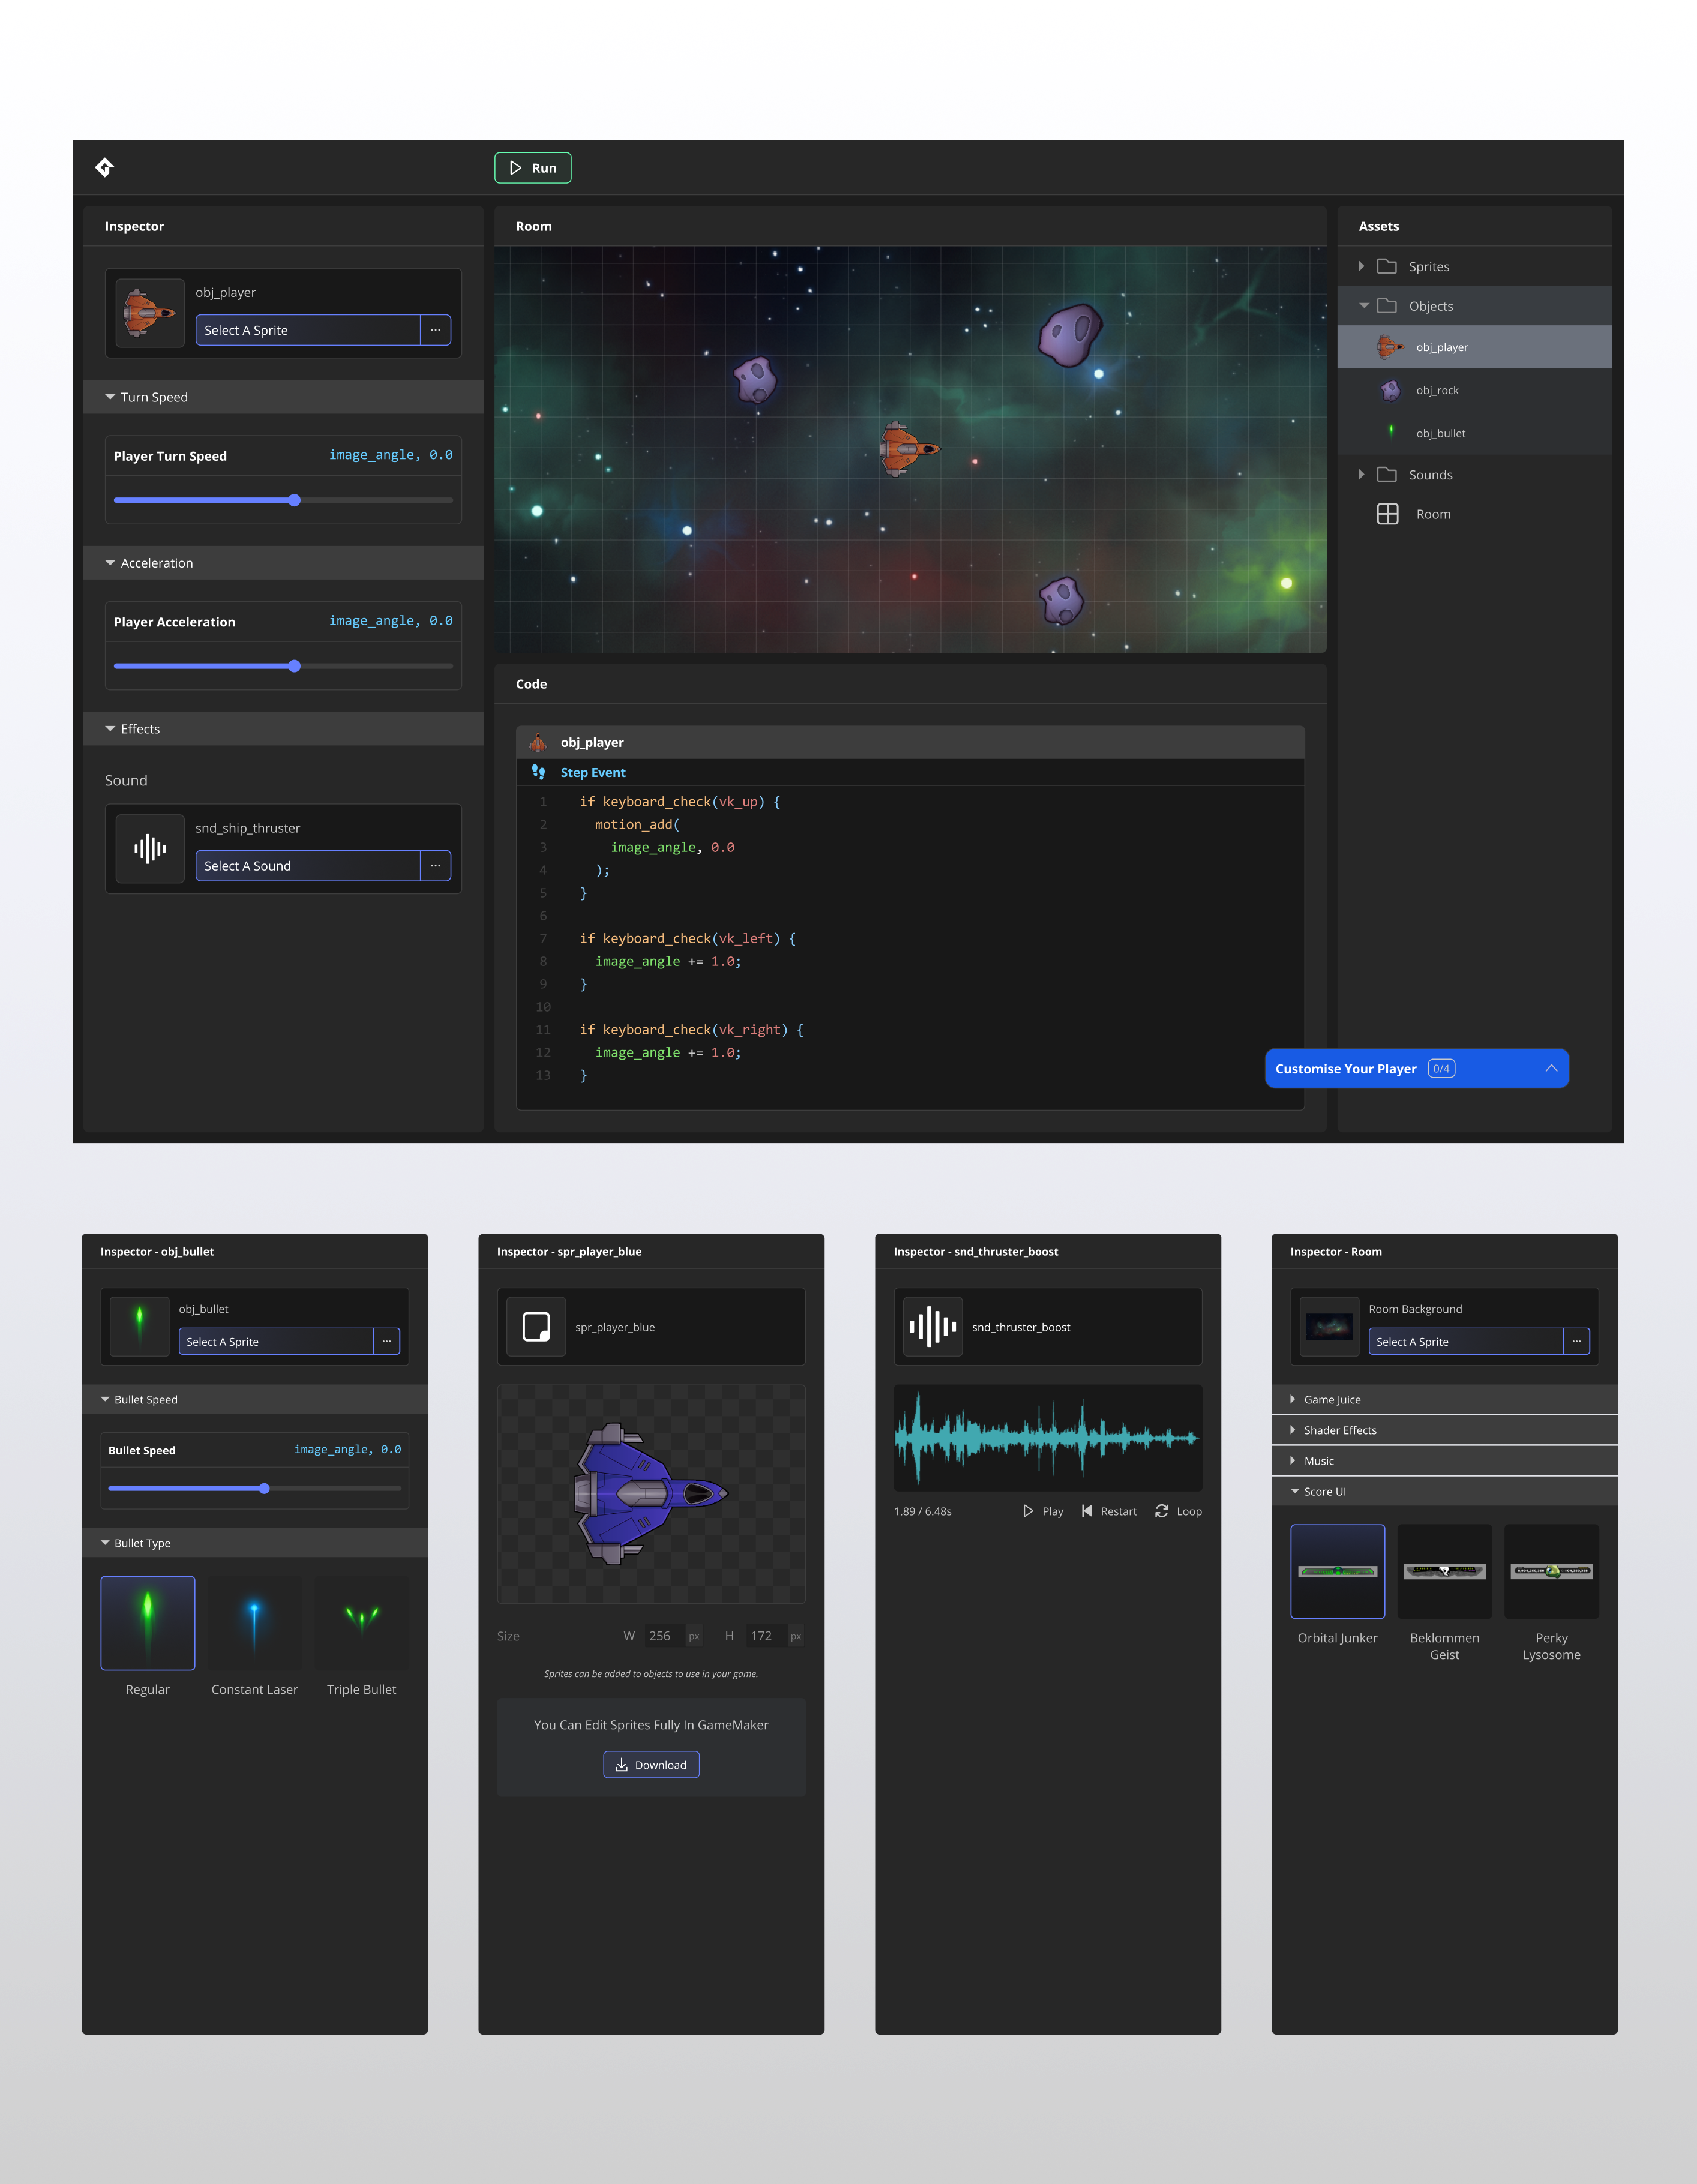The height and width of the screenshot is (2184, 1697).
Task: Click the GameMaker logo icon
Action: pos(104,167)
